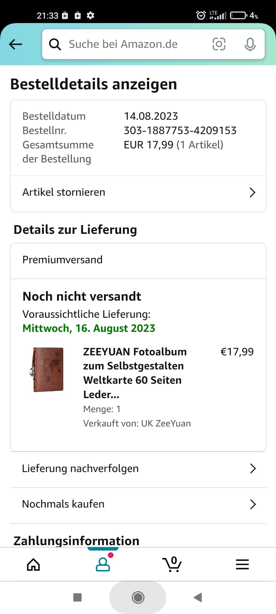276x614 pixels.
Task: Open the hamburger menu icon
Action: coord(242,565)
